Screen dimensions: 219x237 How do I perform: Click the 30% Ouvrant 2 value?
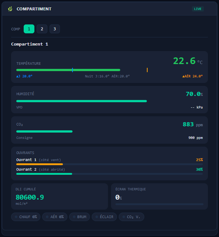199,170
